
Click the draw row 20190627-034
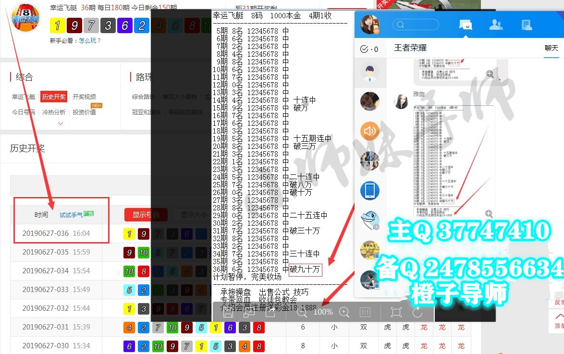[x=56, y=270]
